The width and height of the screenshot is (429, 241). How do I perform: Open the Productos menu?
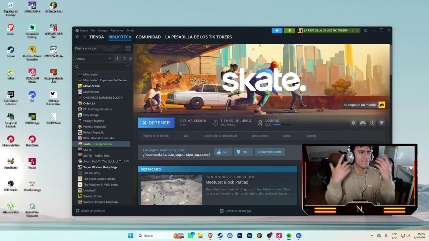pyautogui.click(x=117, y=30)
